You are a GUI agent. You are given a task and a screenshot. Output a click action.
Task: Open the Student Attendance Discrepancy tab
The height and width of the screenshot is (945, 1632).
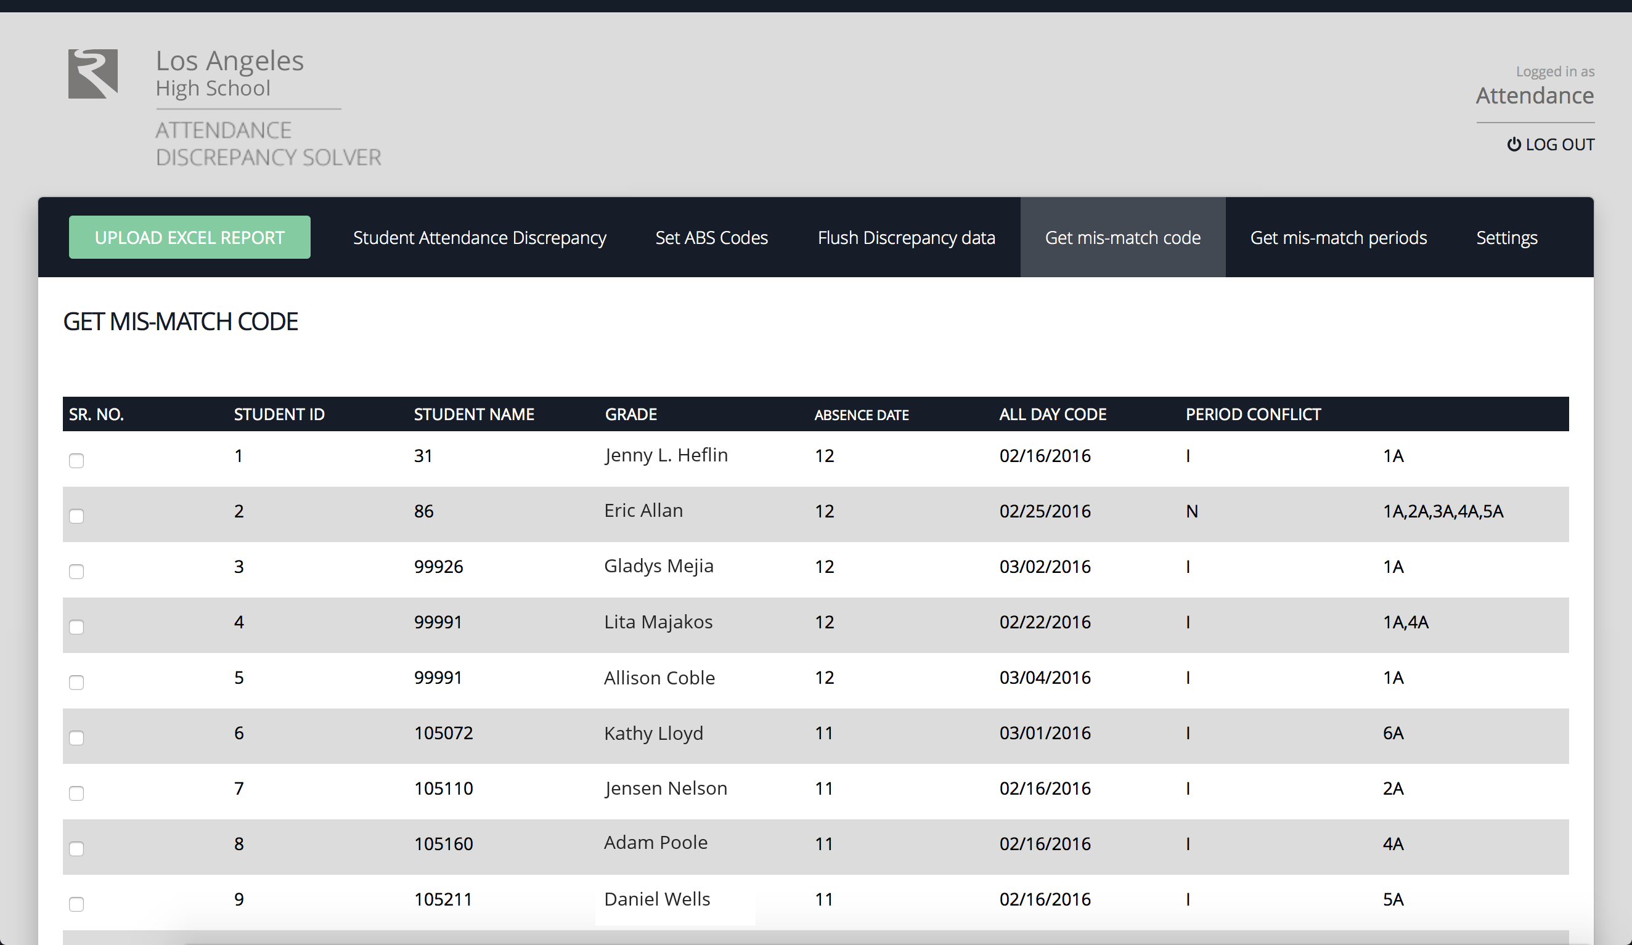pos(479,238)
